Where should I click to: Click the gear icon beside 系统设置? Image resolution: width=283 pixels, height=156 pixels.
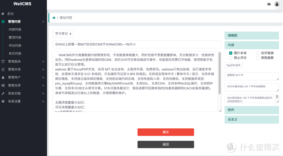coord(3,102)
